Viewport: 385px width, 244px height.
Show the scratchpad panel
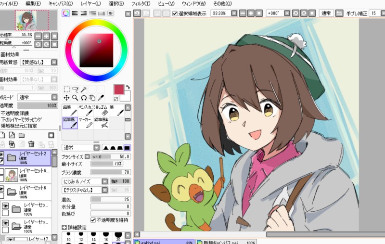(111, 13)
